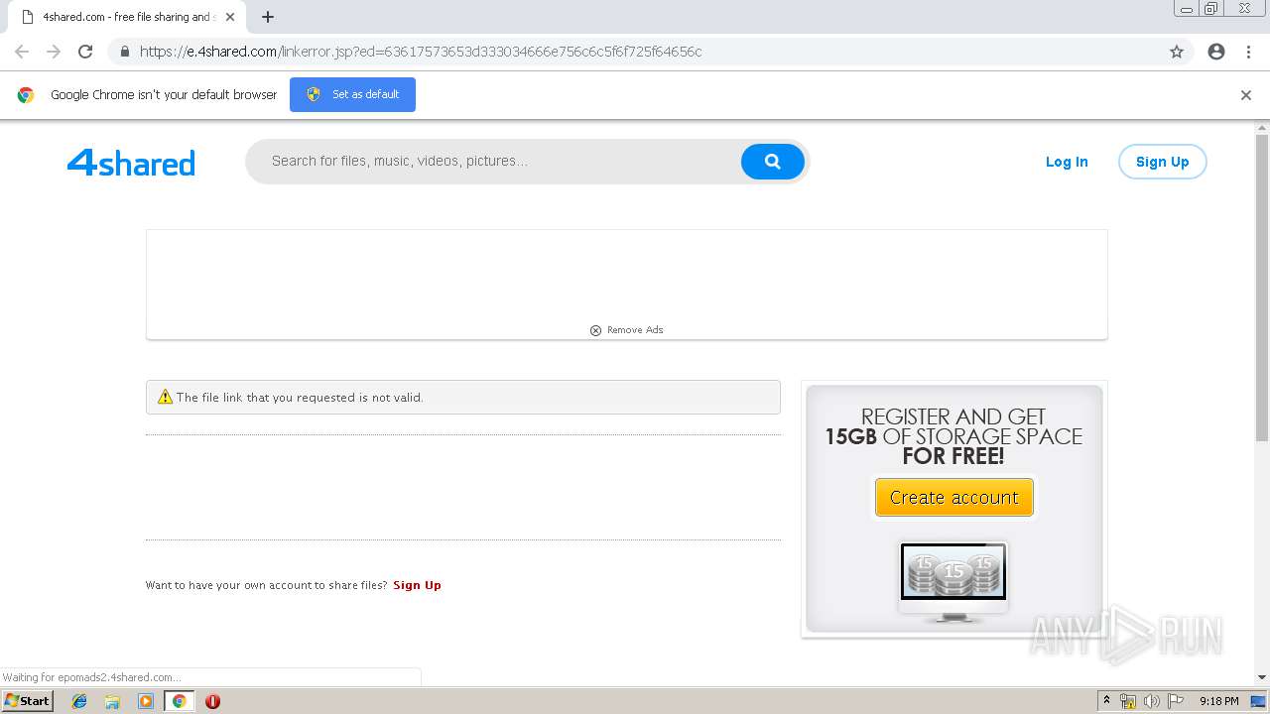The image size is (1270, 714).
Task: Click the blue search magnifier button
Action: point(772,162)
